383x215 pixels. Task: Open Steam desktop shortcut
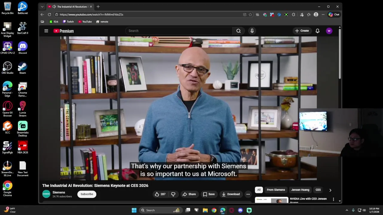coord(23,68)
